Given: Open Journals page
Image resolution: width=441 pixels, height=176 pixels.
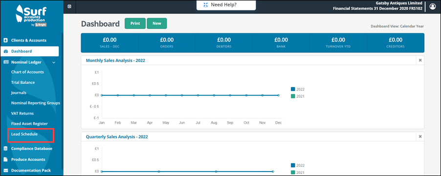Looking at the screenshot, I should point(19,93).
